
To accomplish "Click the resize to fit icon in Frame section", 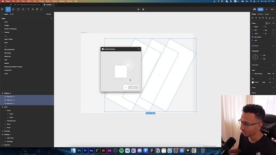I will 273,23.
